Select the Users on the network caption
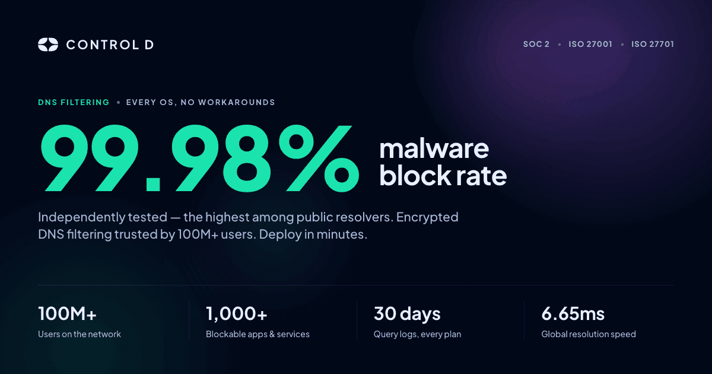Viewport: 712px width, 374px height. point(80,334)
